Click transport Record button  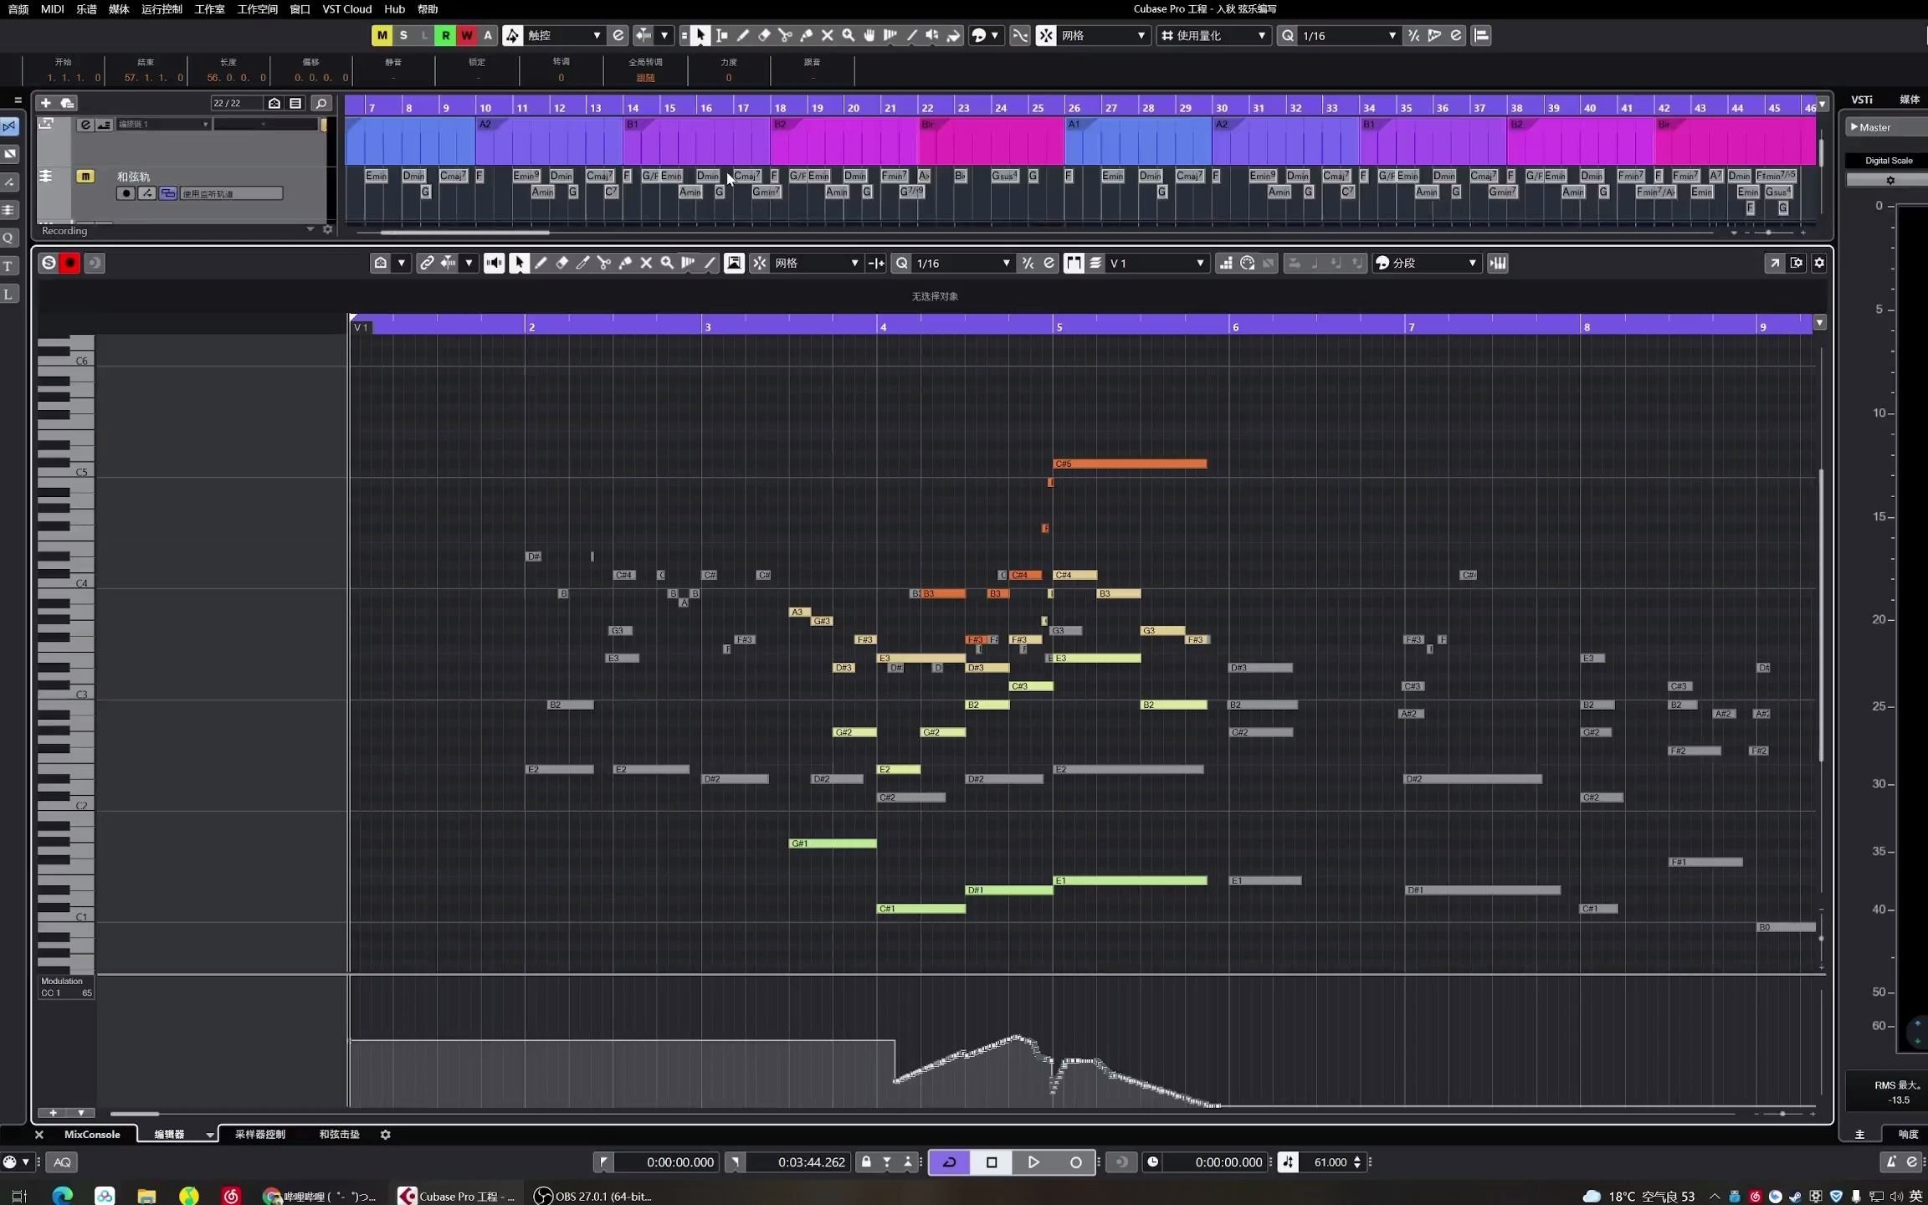click(1075, 1161)
